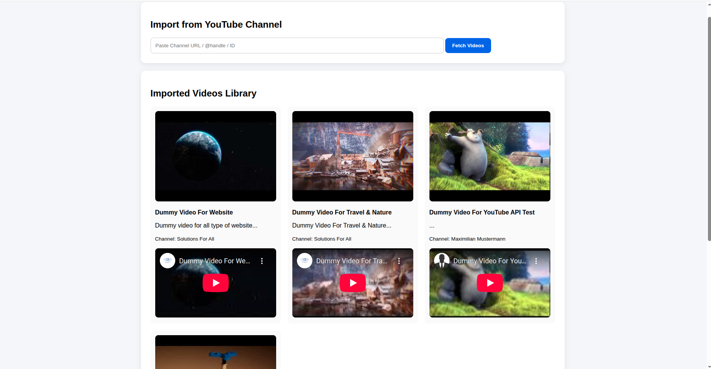Play the Dummy Video For Website embed
Viewport: 711px width, 369px height.
(x=215, y=283)
